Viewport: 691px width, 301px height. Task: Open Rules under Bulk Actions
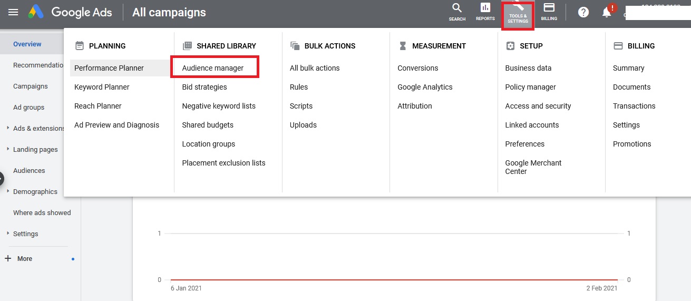[x=299, y=87]
